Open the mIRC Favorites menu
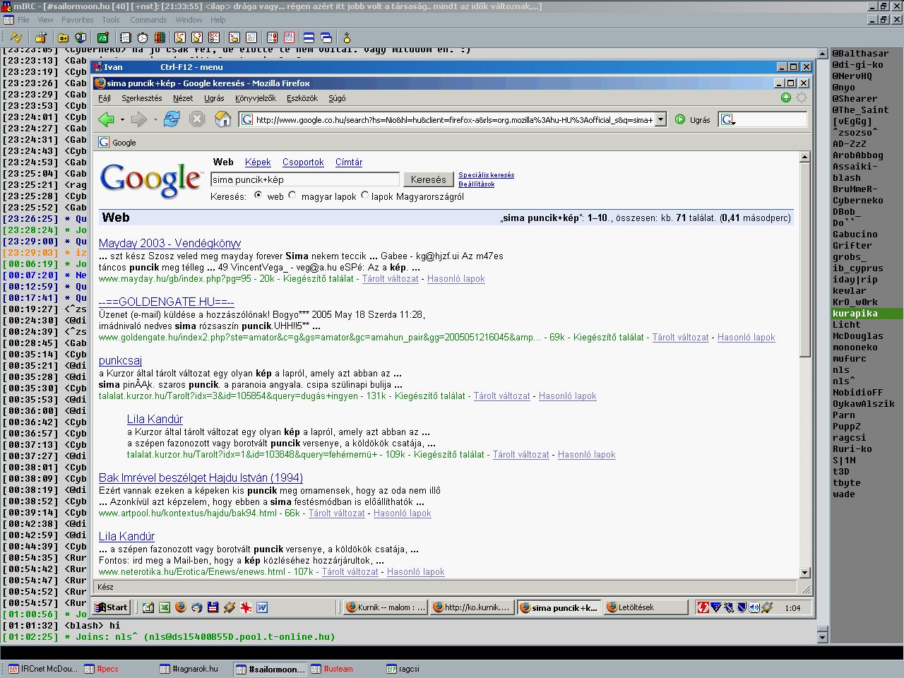The height and width of the screenshot is (678, 904). pos(77,20)
